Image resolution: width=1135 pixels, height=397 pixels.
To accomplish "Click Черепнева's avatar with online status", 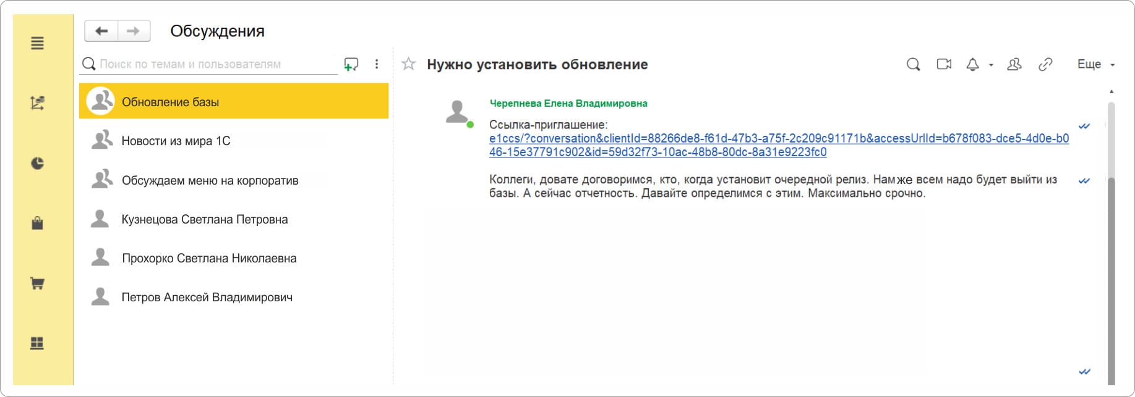I will click(458, 113).
